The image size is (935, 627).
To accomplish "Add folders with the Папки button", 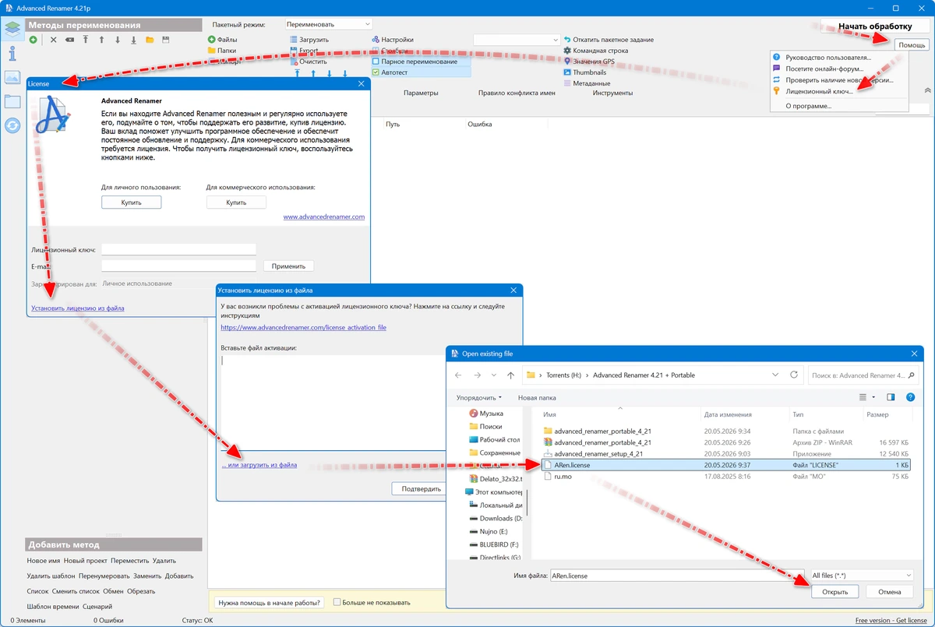I will click(221, 51).
